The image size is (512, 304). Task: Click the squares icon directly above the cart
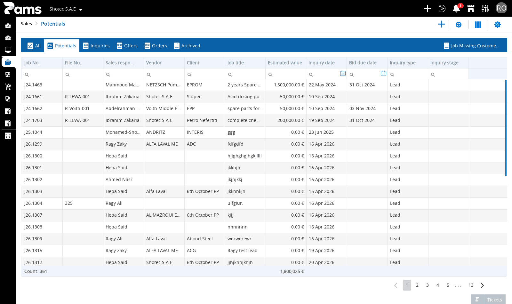pos(8,75)
